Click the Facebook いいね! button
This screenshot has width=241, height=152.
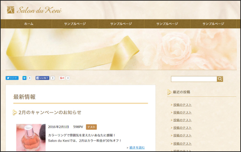[x=42, y=78]
